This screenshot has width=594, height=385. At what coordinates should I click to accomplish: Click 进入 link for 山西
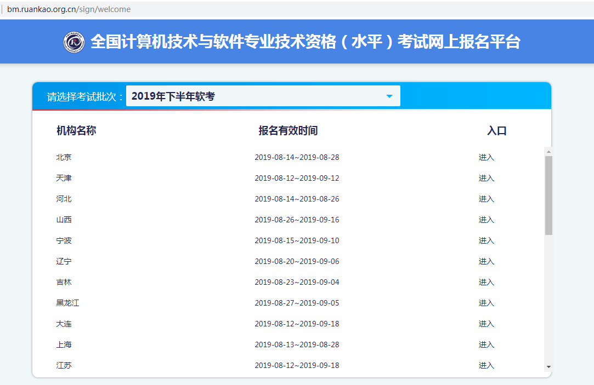point(486,220)
